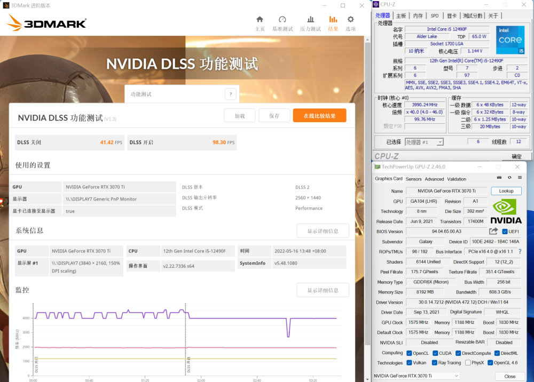Select GPU-Z Graphics Card tab

point(389,179)
